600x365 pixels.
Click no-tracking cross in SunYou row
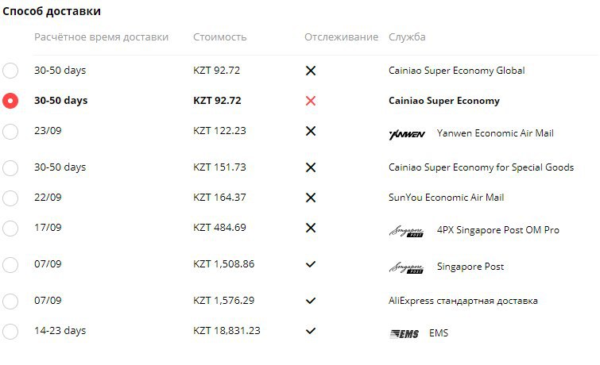coord(311,198)
